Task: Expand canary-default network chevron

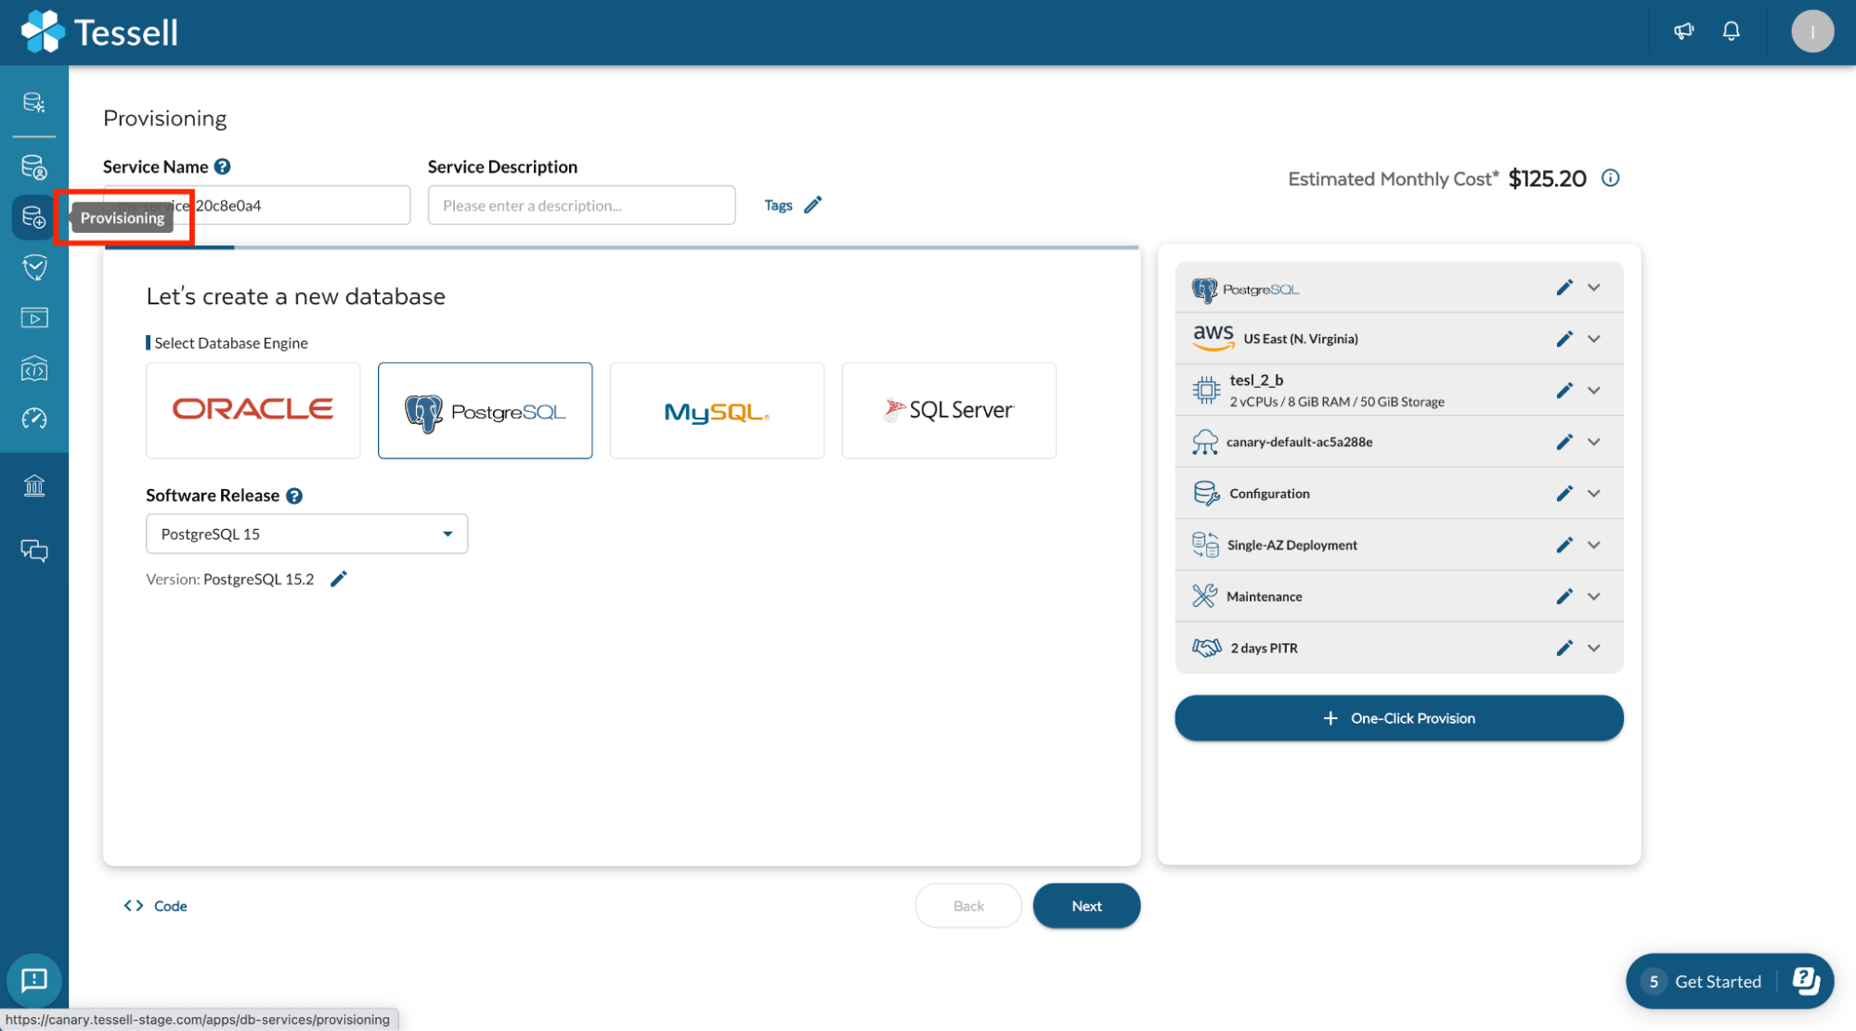Action: click(x=1594, y=442)
